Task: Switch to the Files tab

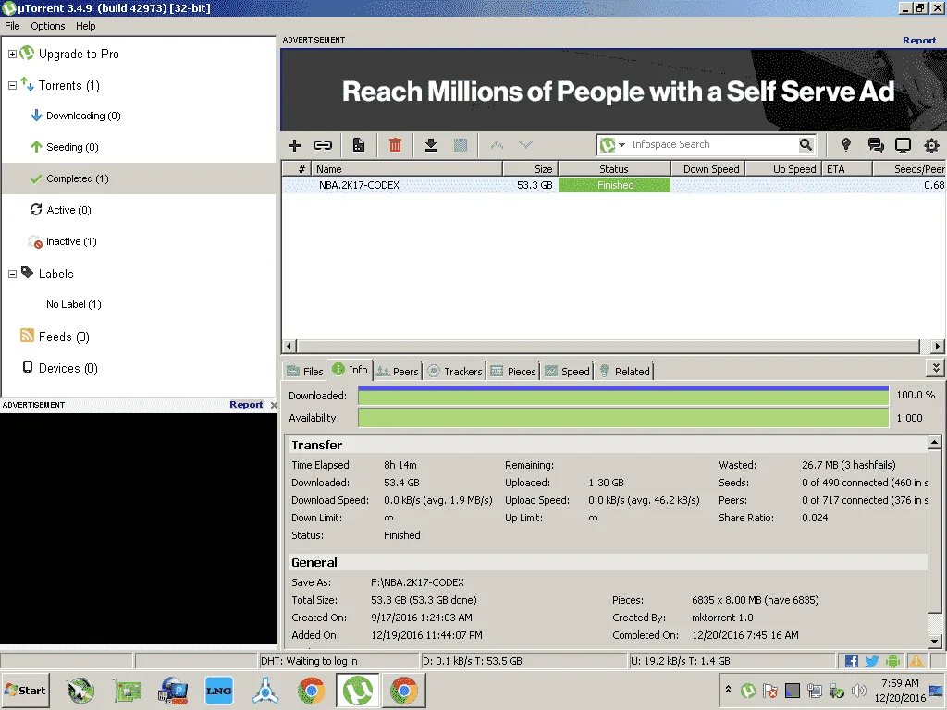Action: tap(305, 372)
